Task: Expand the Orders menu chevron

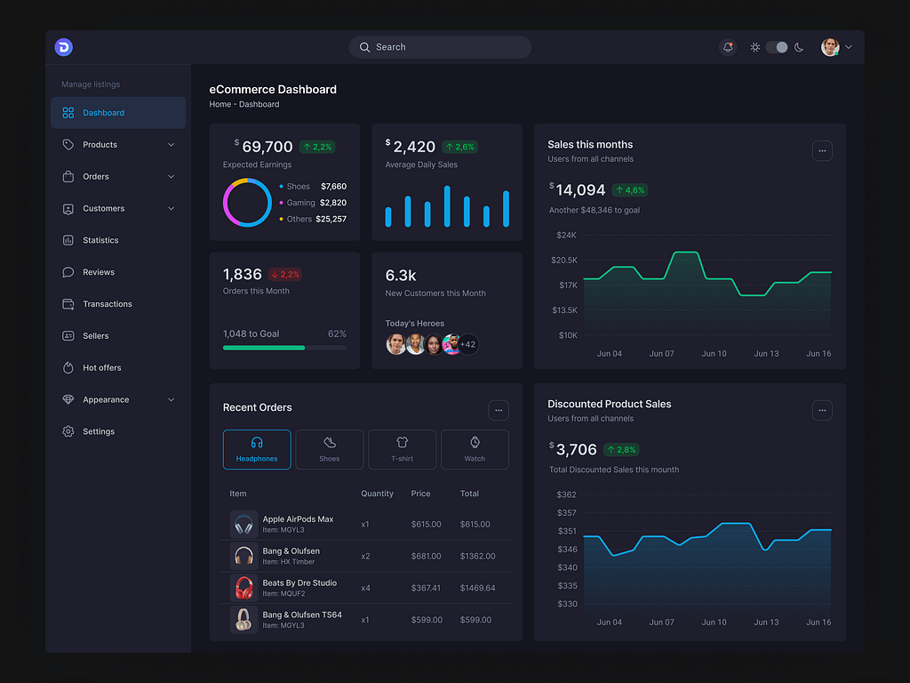Action: [x=172, y=176]
